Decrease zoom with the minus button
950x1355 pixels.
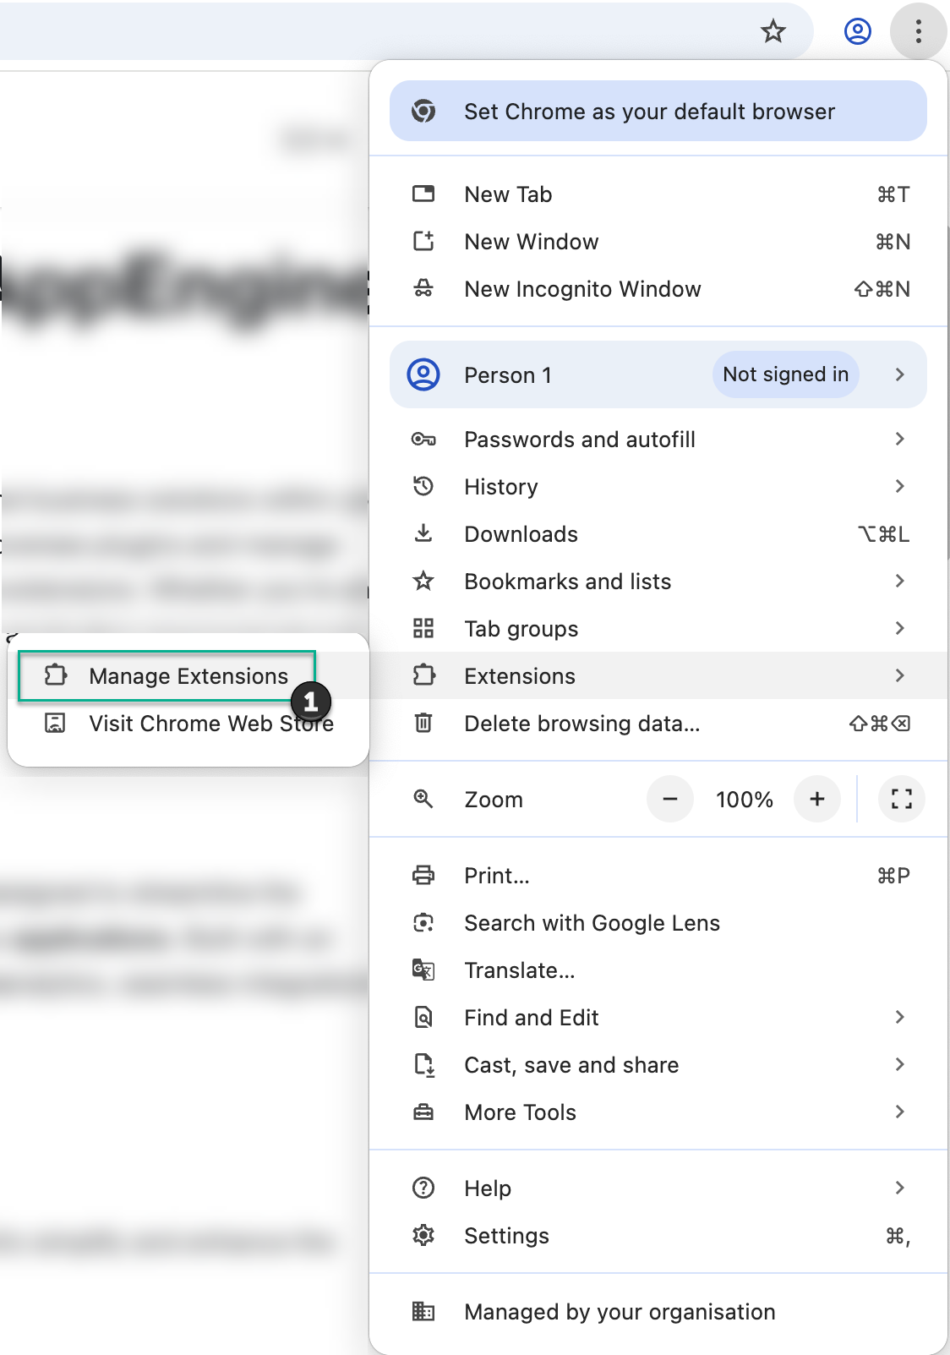coord(670,799)
